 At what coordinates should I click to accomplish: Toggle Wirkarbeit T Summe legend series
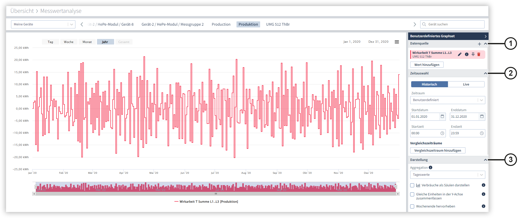[206, 202]
